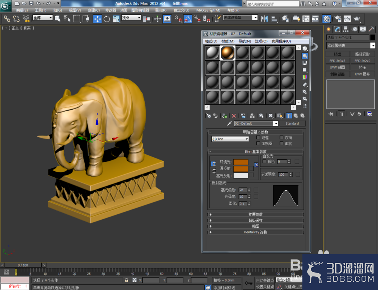
Task: Open 修改器列表 modifier list dropdown
Action: pyautogui.click(x=350, y=46)
